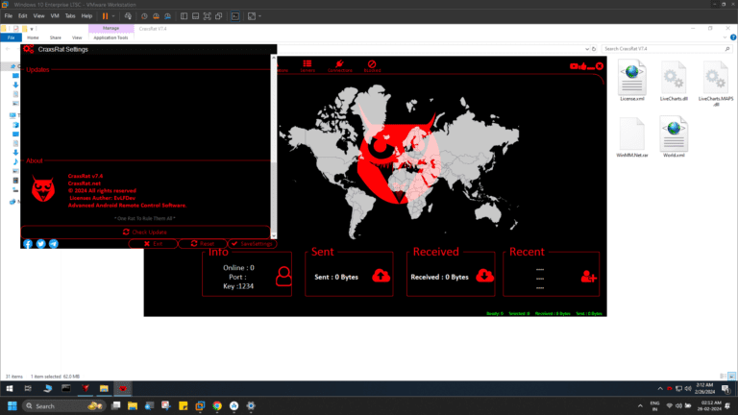Click the VMware manage snapshots icon
Image resolution: width=738 pixels, height=415 pixels.
(x=167, y=16)
